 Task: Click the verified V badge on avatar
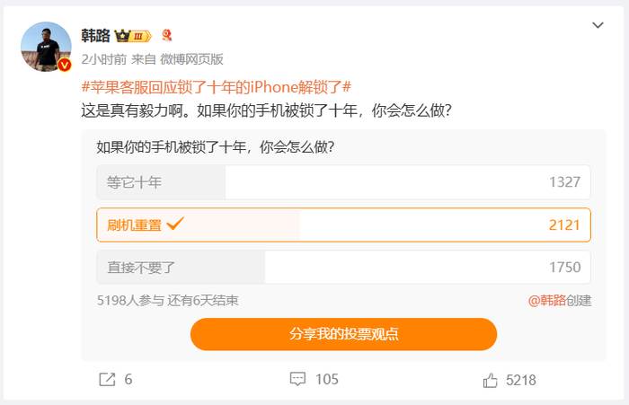65,66
